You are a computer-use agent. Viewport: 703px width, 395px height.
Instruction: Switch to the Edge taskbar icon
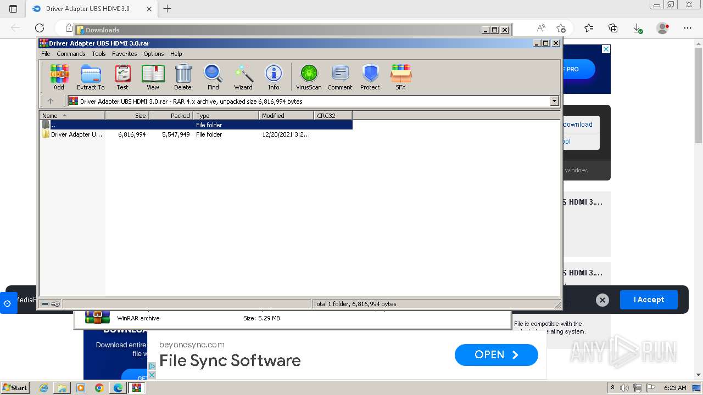(x=118, y=388)
